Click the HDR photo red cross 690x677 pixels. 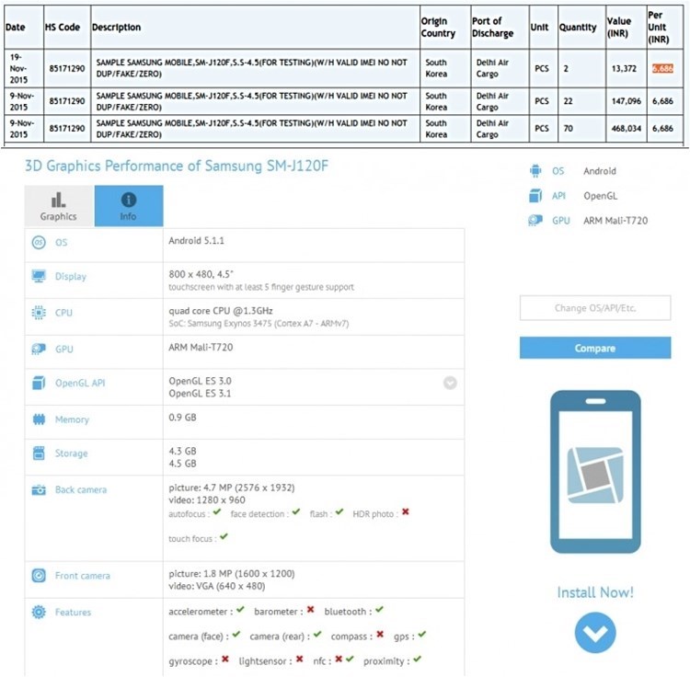(x=406, y=512)
